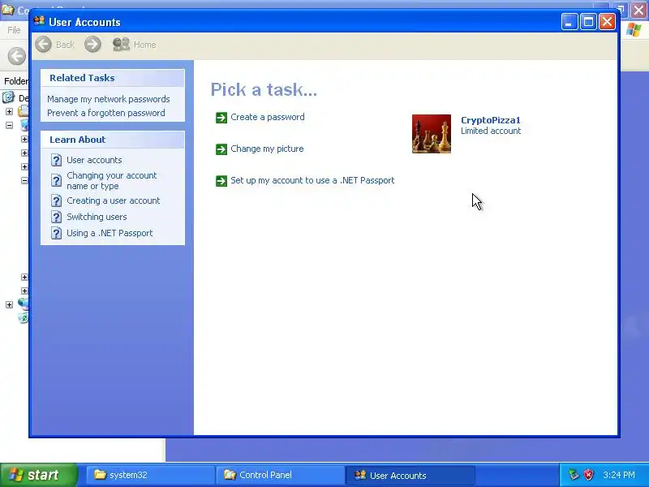Click the Related Tasks panel header
Viewport: 649px width, 487px height.
(113, 78)
